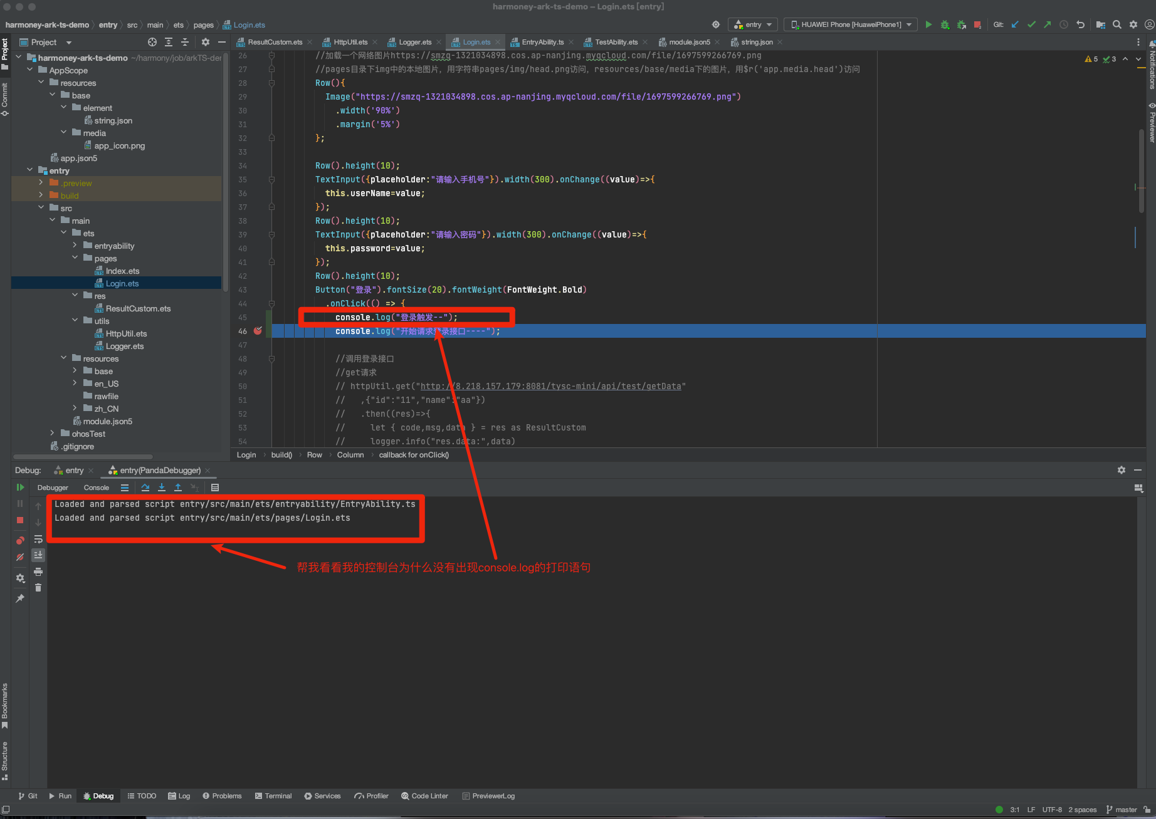Screen dimensions: 1156x819
Task: Expand the entryability folder
Action: [75, 246]
